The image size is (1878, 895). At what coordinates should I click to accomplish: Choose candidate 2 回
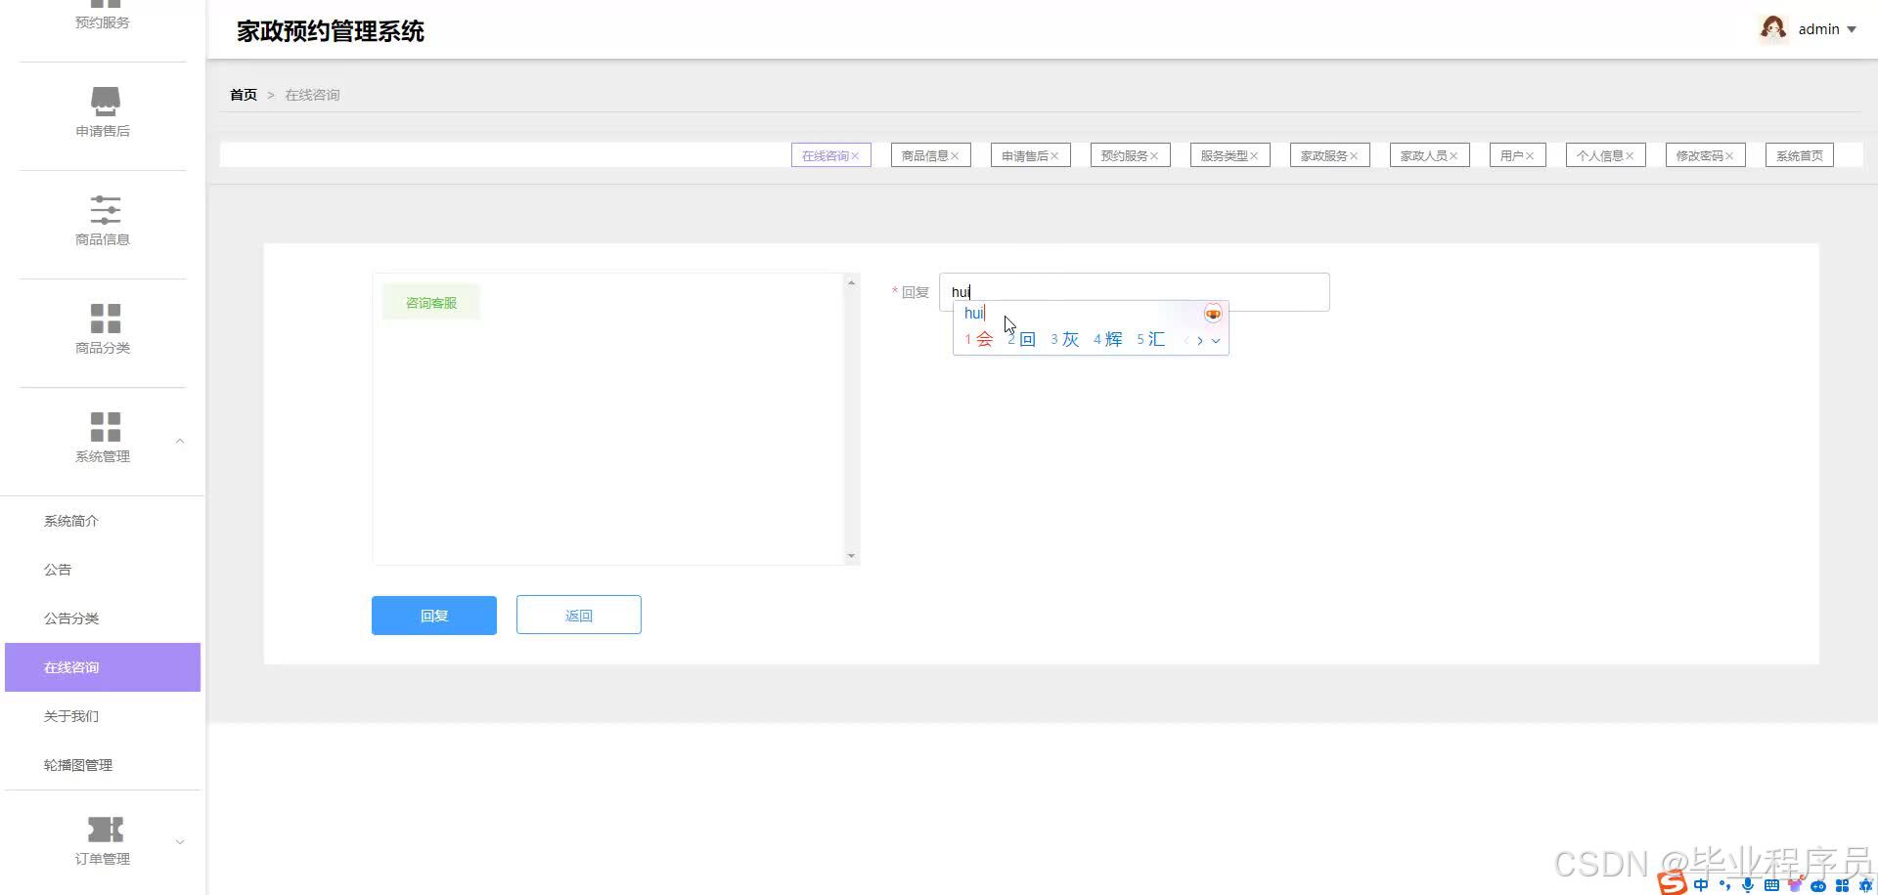(1021, 339)
